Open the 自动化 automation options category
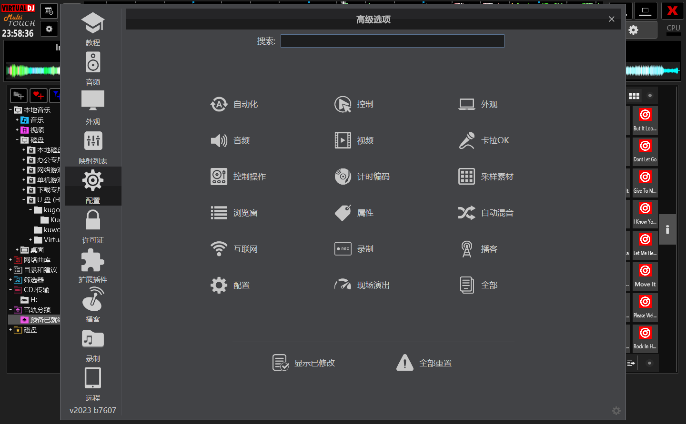The width and height of the screenshot is (686, 424). tap(234, 104)
